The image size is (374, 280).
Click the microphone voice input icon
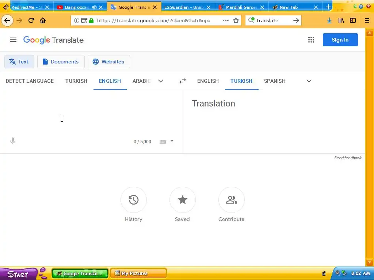click(13, 141)
